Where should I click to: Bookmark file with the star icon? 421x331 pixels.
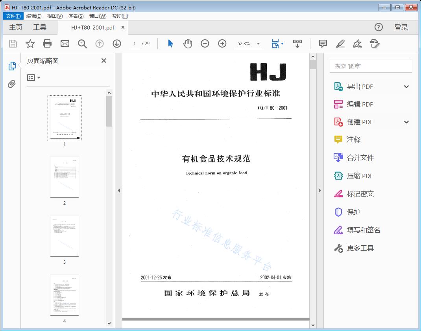tap(30, 44)
